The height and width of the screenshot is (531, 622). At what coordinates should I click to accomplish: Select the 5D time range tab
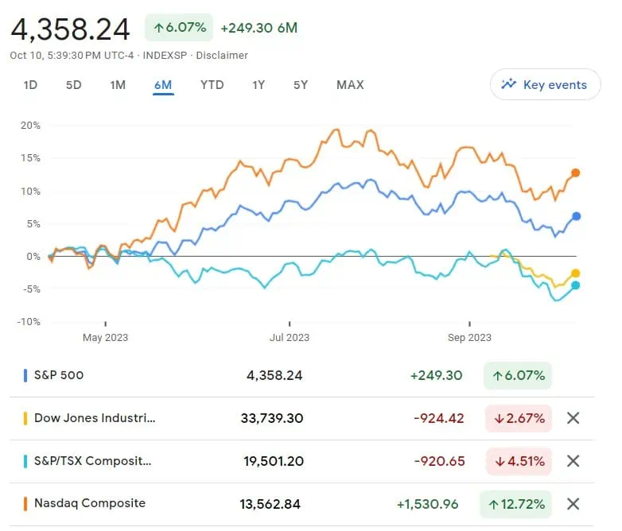click(x=73, y=85)
